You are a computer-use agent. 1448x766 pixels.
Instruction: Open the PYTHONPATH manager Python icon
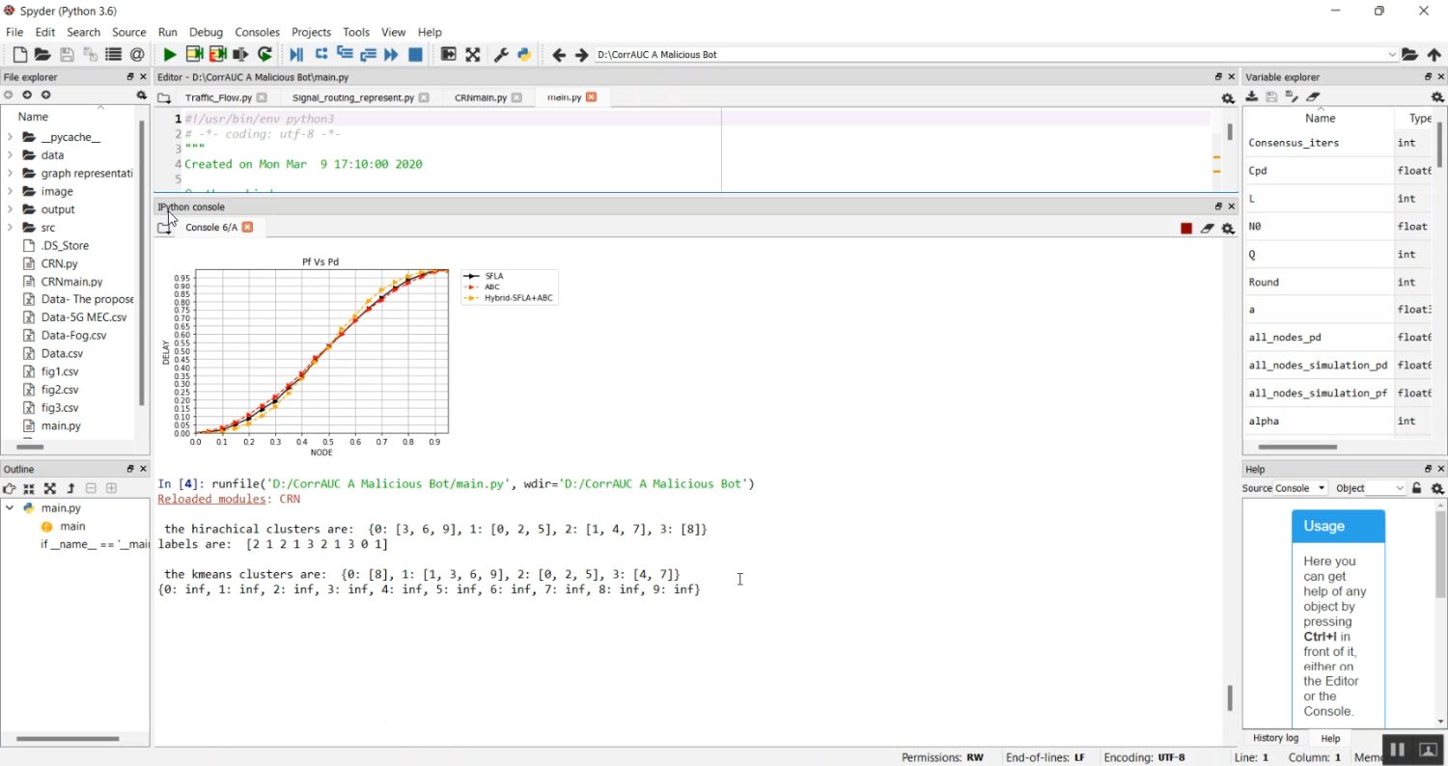pyautogui.click(x=524, y=55)
